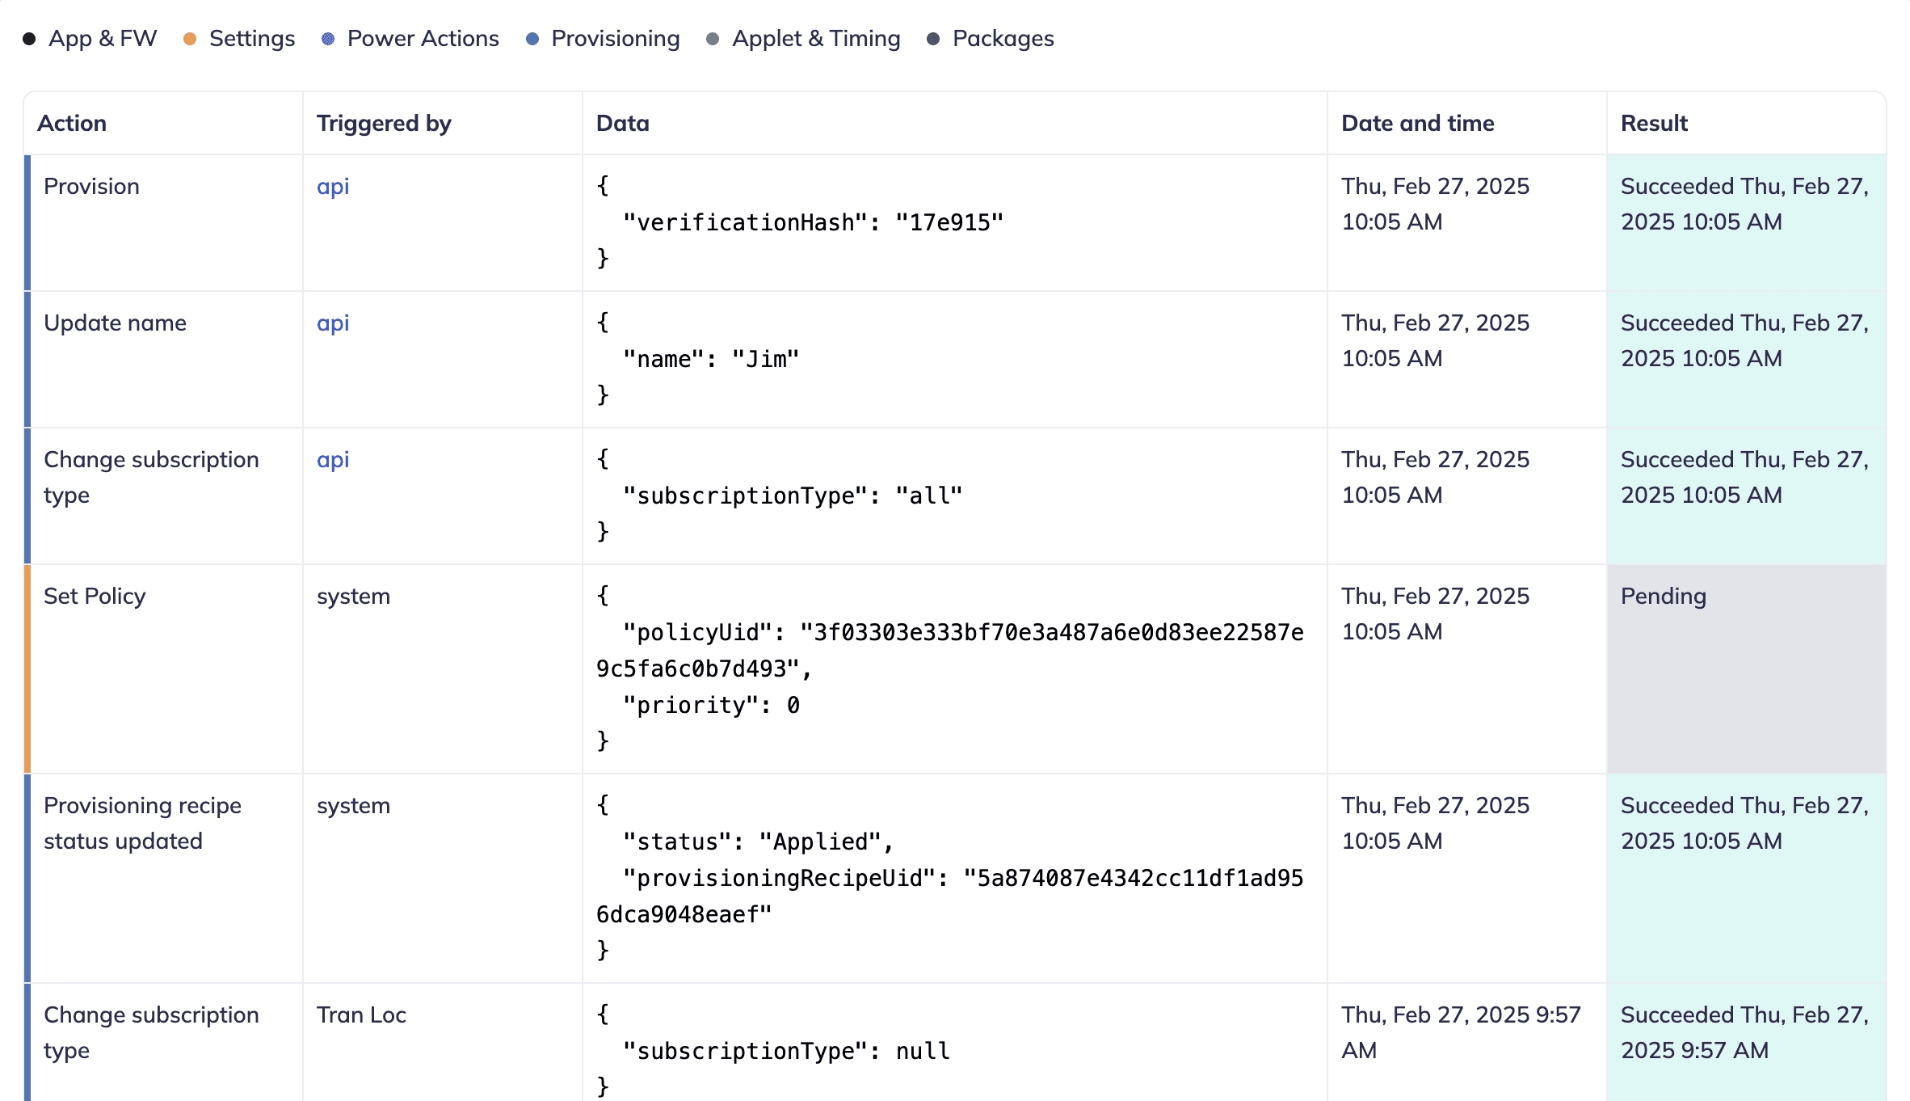Click the Action column header
Viewport: 1910px width, 1101px height.
click(72, 123)
